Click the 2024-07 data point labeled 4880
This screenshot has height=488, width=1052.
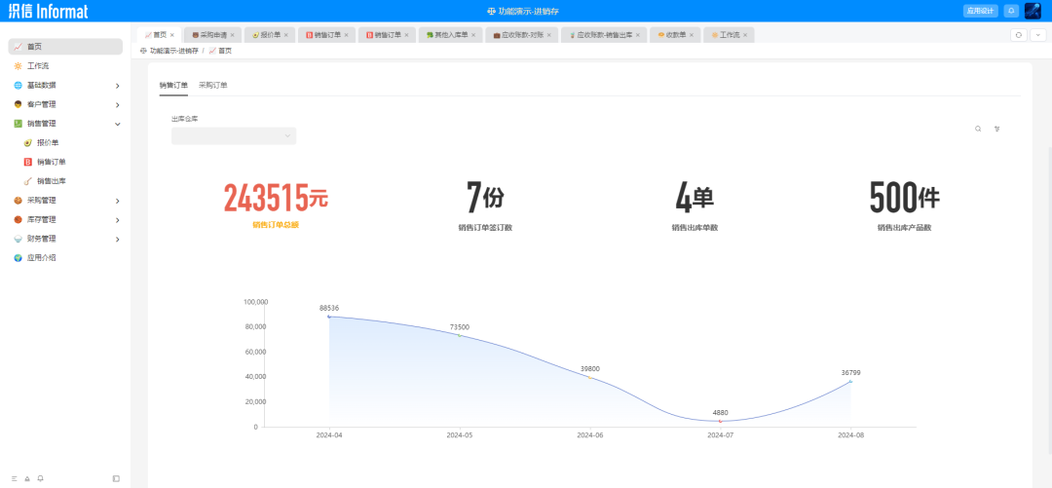pos(720,421)
